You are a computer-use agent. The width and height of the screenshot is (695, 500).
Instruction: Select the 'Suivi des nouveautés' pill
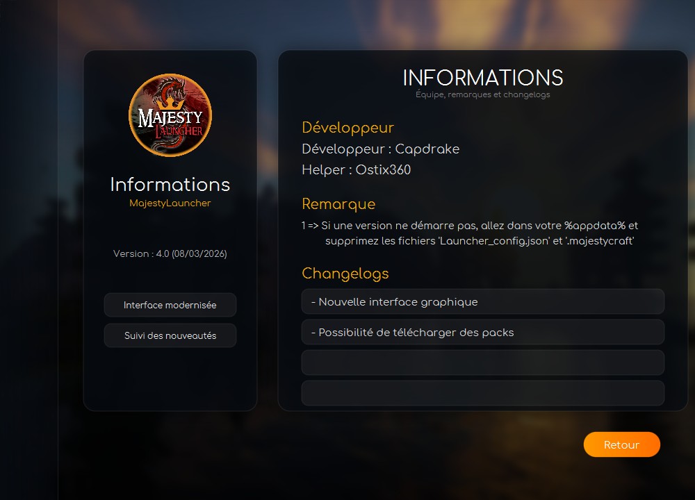coord(170,335)
